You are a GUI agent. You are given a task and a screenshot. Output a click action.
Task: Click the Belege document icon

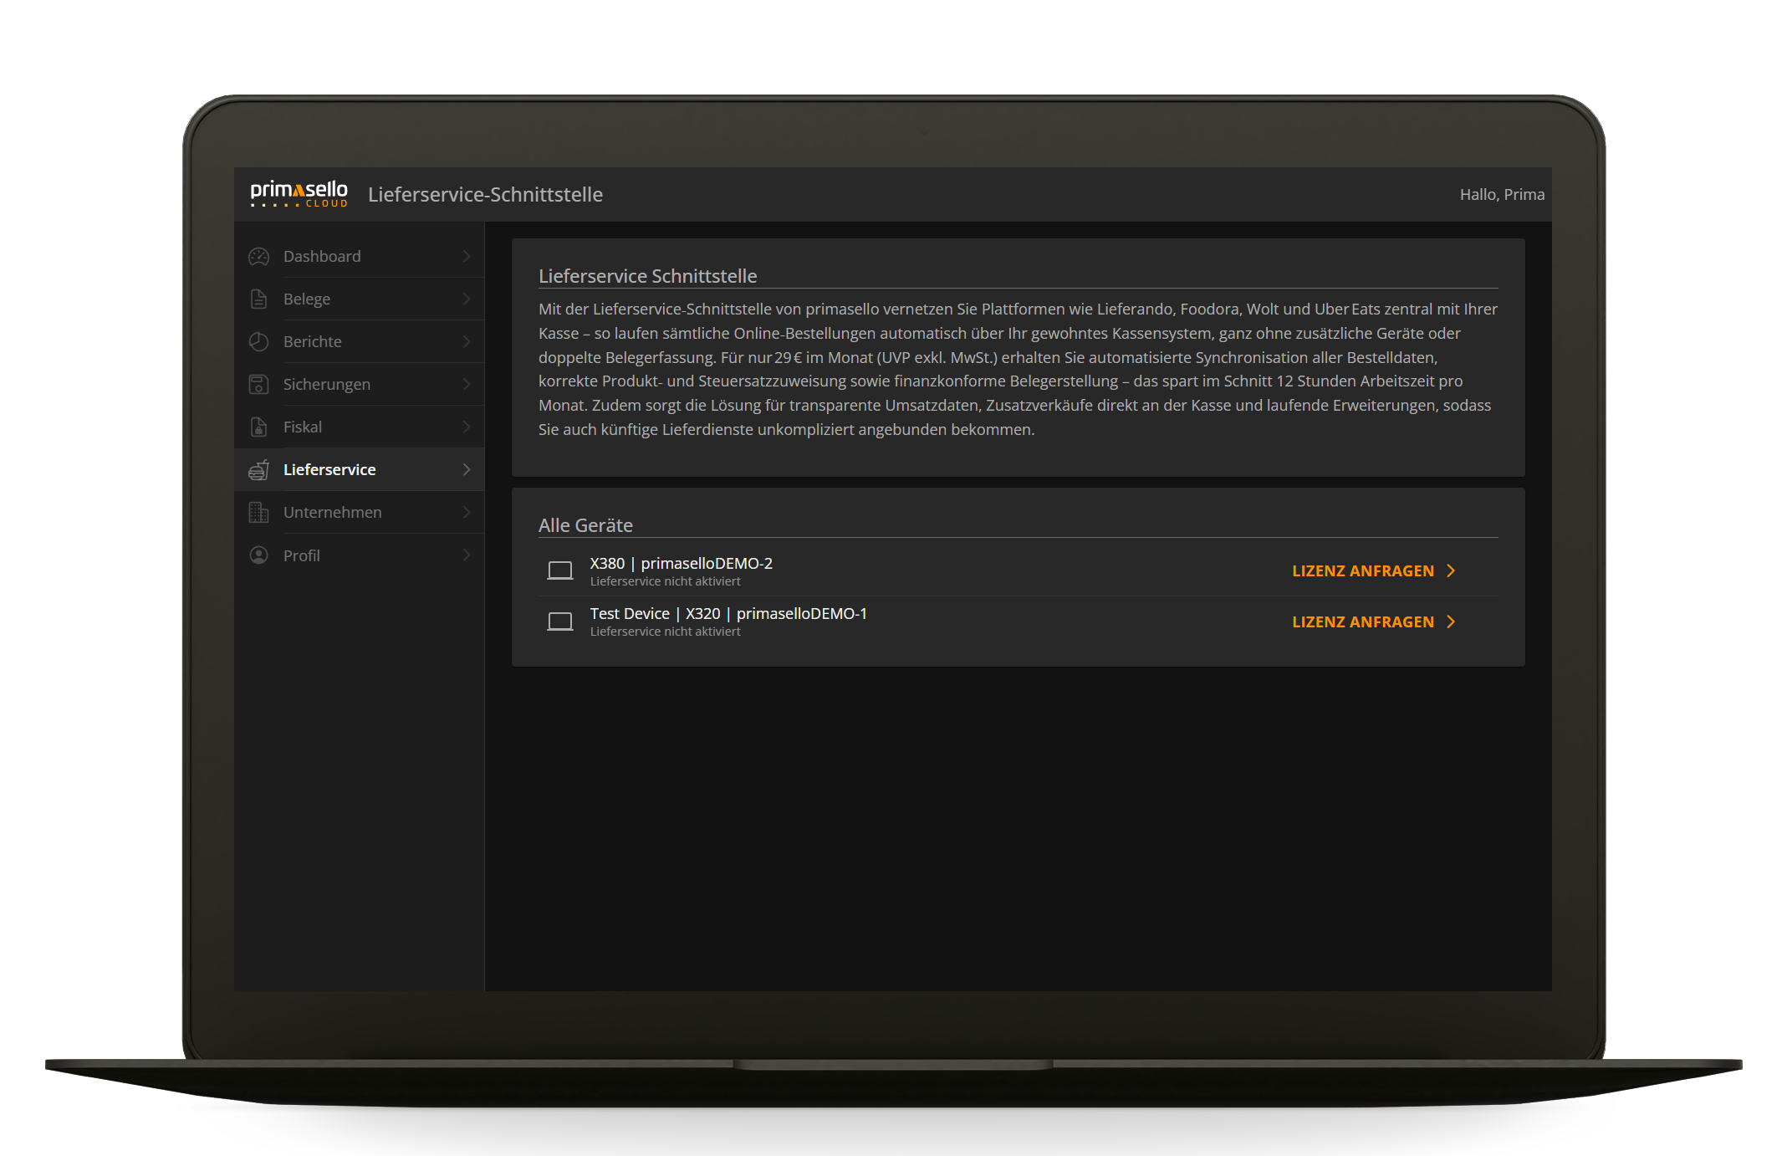pyautogui.click(x=258, y=299)
